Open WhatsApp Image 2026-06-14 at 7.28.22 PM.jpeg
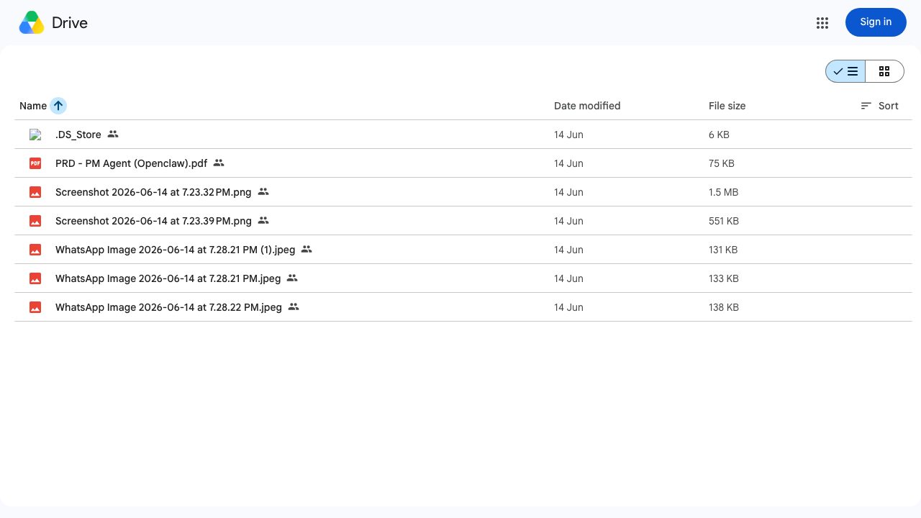This screenshot has height=518, width=921. tap(168, 307)
